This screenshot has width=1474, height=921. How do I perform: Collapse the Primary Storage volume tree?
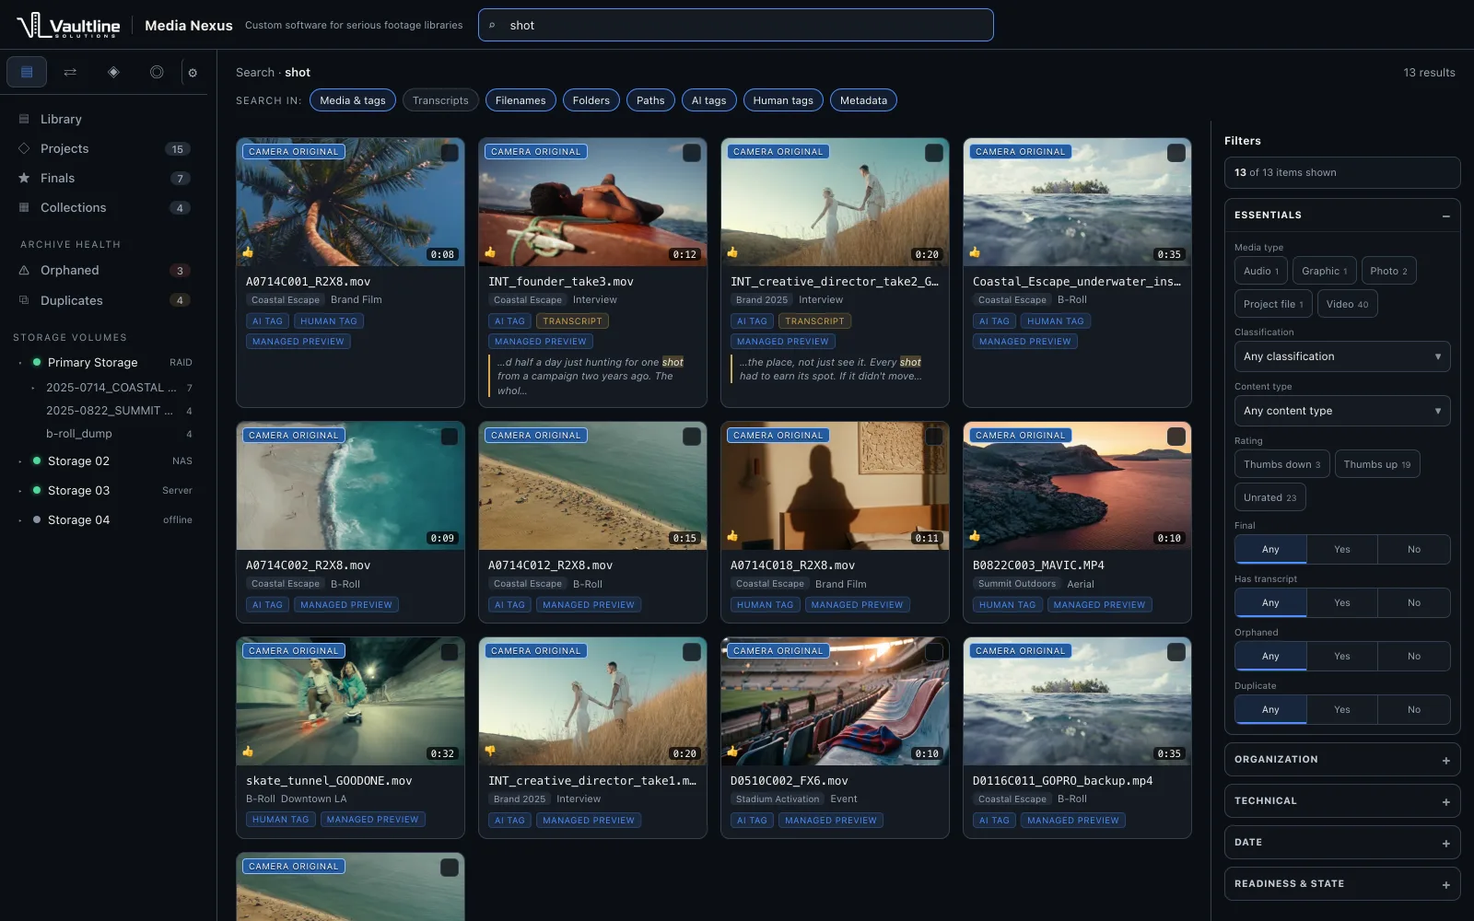(x=20, y=363)
